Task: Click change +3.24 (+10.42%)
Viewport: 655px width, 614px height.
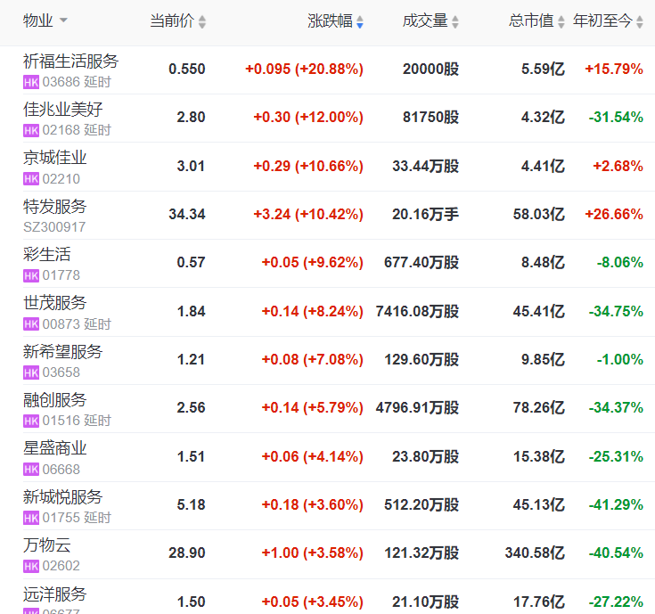Action: (308, 214)
